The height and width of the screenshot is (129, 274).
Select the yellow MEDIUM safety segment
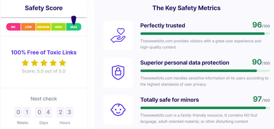pos(43,27)
